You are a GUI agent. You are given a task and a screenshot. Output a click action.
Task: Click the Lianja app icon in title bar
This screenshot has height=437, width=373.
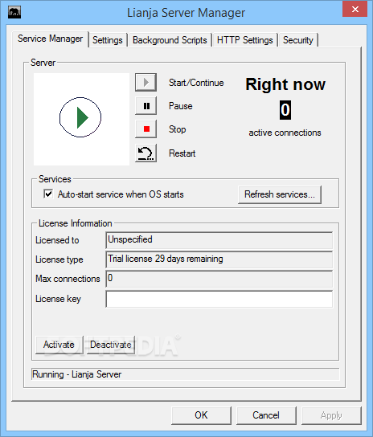(x=14, y=13)
